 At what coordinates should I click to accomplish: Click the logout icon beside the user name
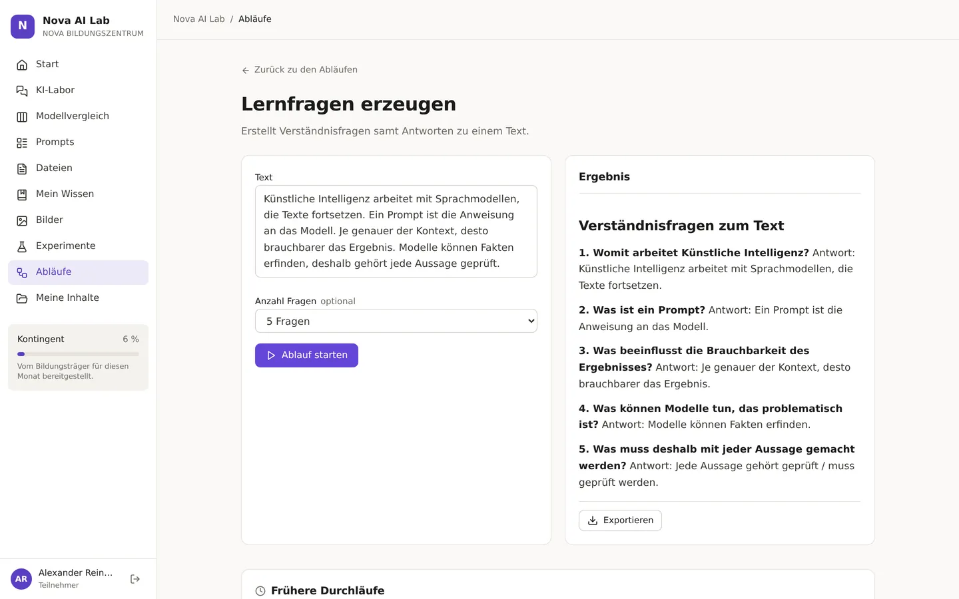coord(135,579)
